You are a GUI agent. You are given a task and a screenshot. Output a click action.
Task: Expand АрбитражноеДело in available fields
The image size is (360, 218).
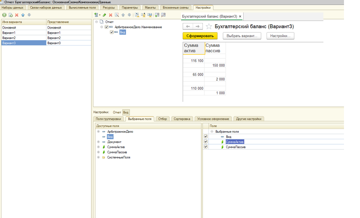[98, 132]
